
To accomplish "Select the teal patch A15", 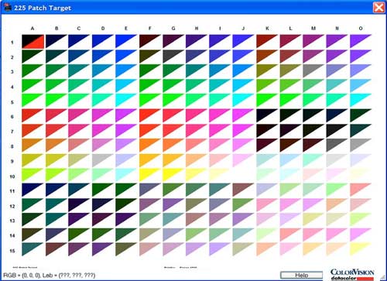I will [x=33, y=249].
